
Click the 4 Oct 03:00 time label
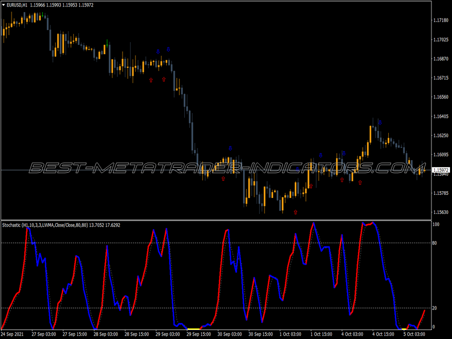[x=353, y=334]
